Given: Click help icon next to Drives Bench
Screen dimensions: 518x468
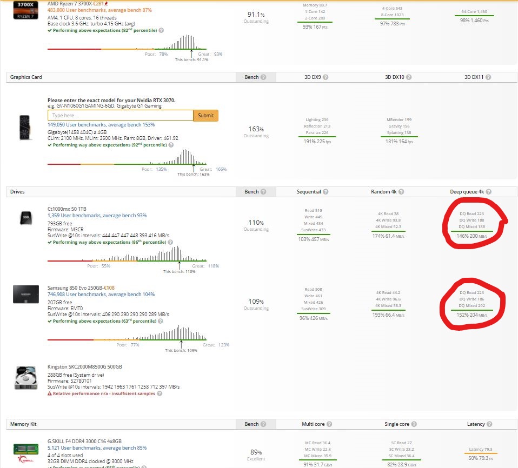Looking at the screenshot, I should pyautogui.click(x=263, y=191).
